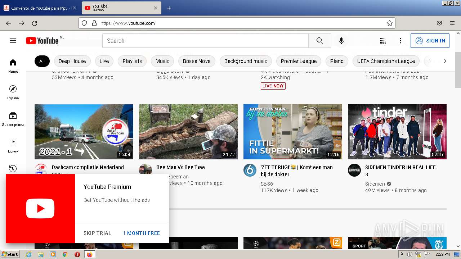Close the Conversor de Youtube tab
Screen dimensions: 461x259
click(74, 8)
